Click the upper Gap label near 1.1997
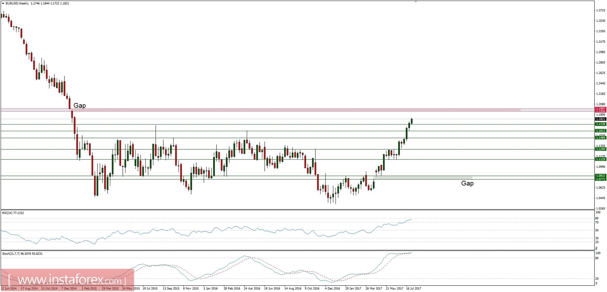The image size is (607, 292). [80, 105]
